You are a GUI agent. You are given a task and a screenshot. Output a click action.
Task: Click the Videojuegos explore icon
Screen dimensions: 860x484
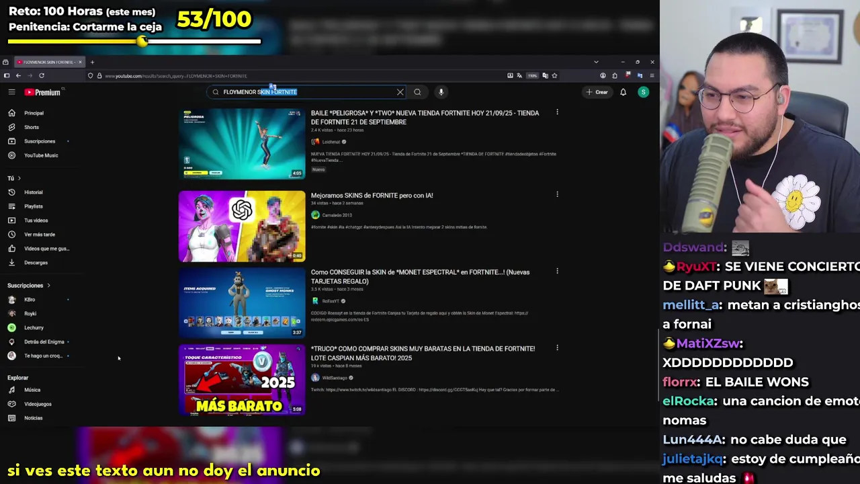[11, 404]
